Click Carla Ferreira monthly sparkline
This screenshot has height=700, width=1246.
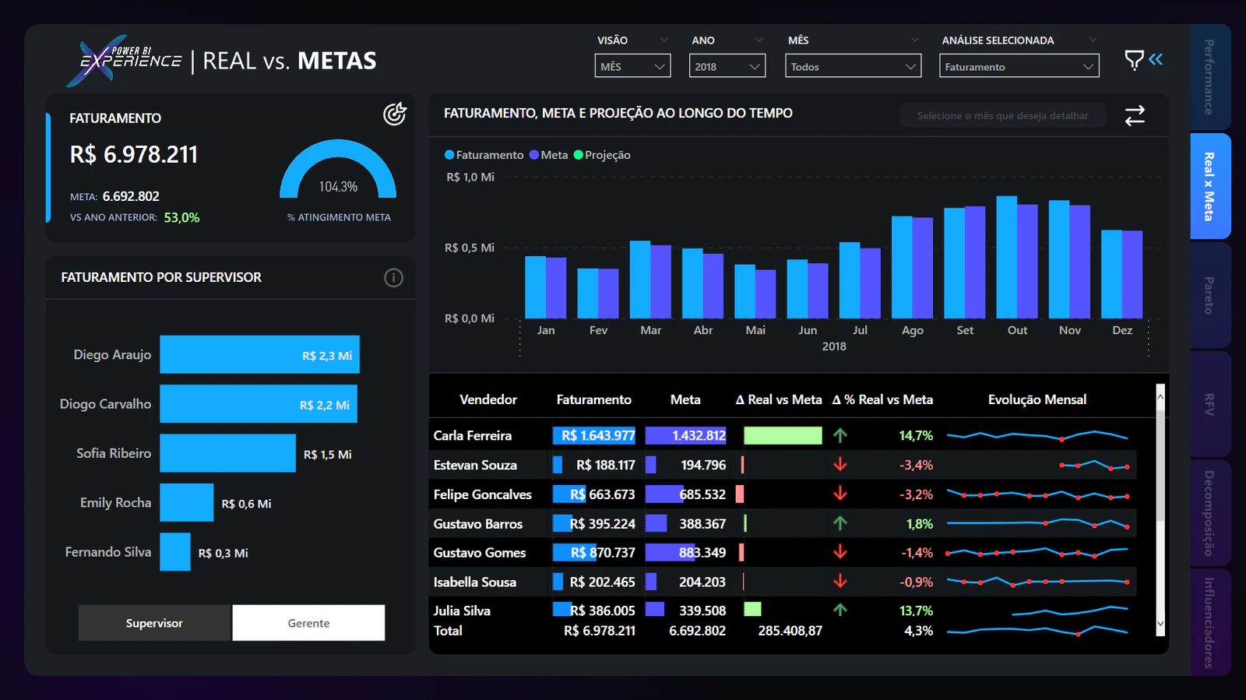point(1037,436)
